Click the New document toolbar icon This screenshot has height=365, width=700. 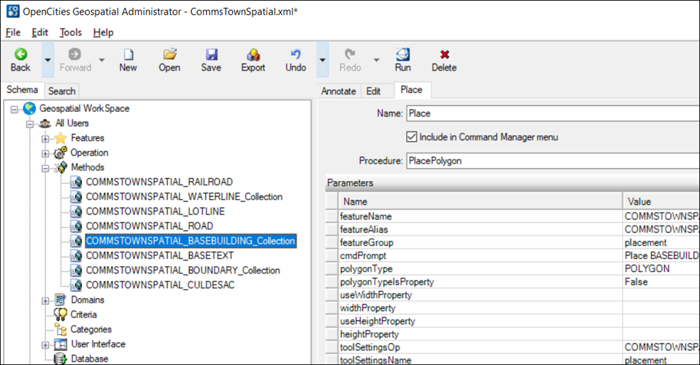click(x=128, y=59)
